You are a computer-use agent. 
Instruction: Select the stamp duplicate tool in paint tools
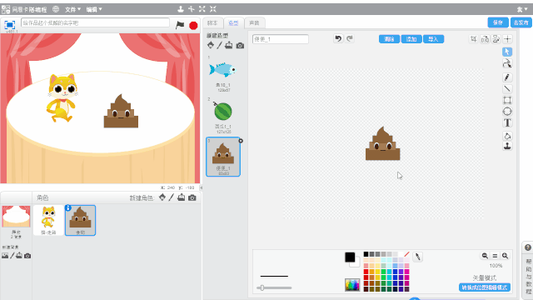pyautogui.click(x=507, y=147)
